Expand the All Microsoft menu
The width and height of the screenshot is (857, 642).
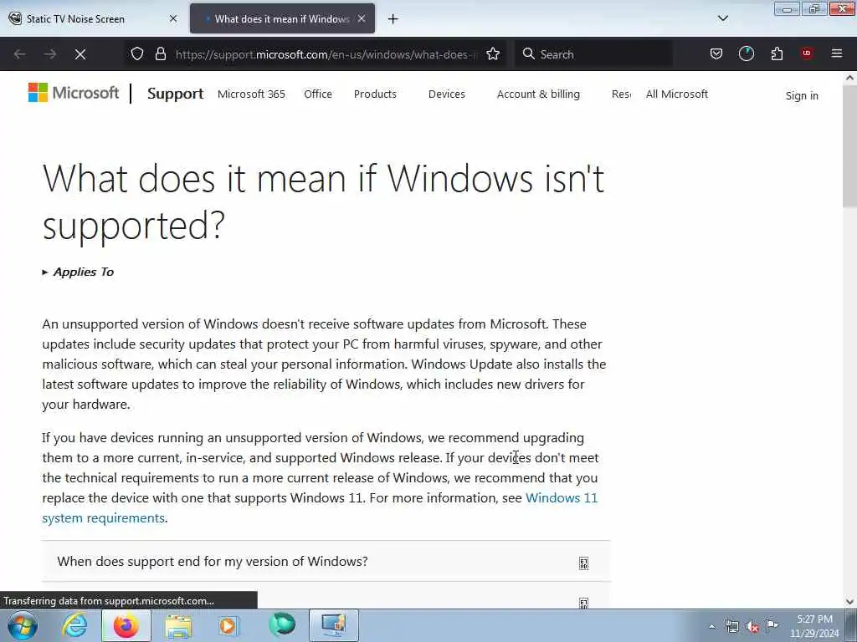(x=676, y=94)
